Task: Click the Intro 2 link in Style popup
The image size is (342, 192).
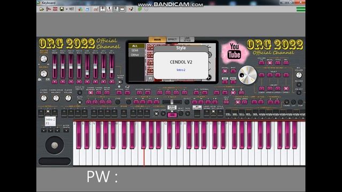Action: click(x=181, y=70)
